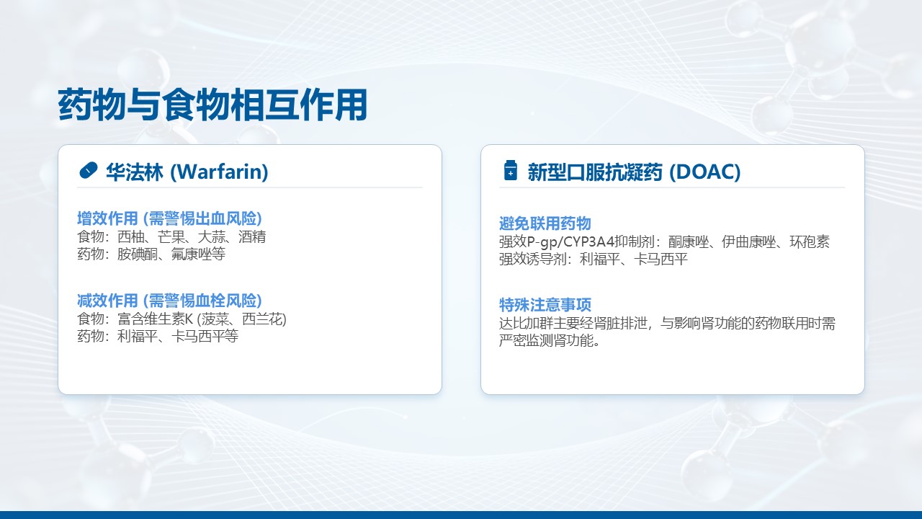Select the 减效作用 (需警惕血栓风险) subheading
This screenshot has height=519, width=922.
click(x=169, y=301)
